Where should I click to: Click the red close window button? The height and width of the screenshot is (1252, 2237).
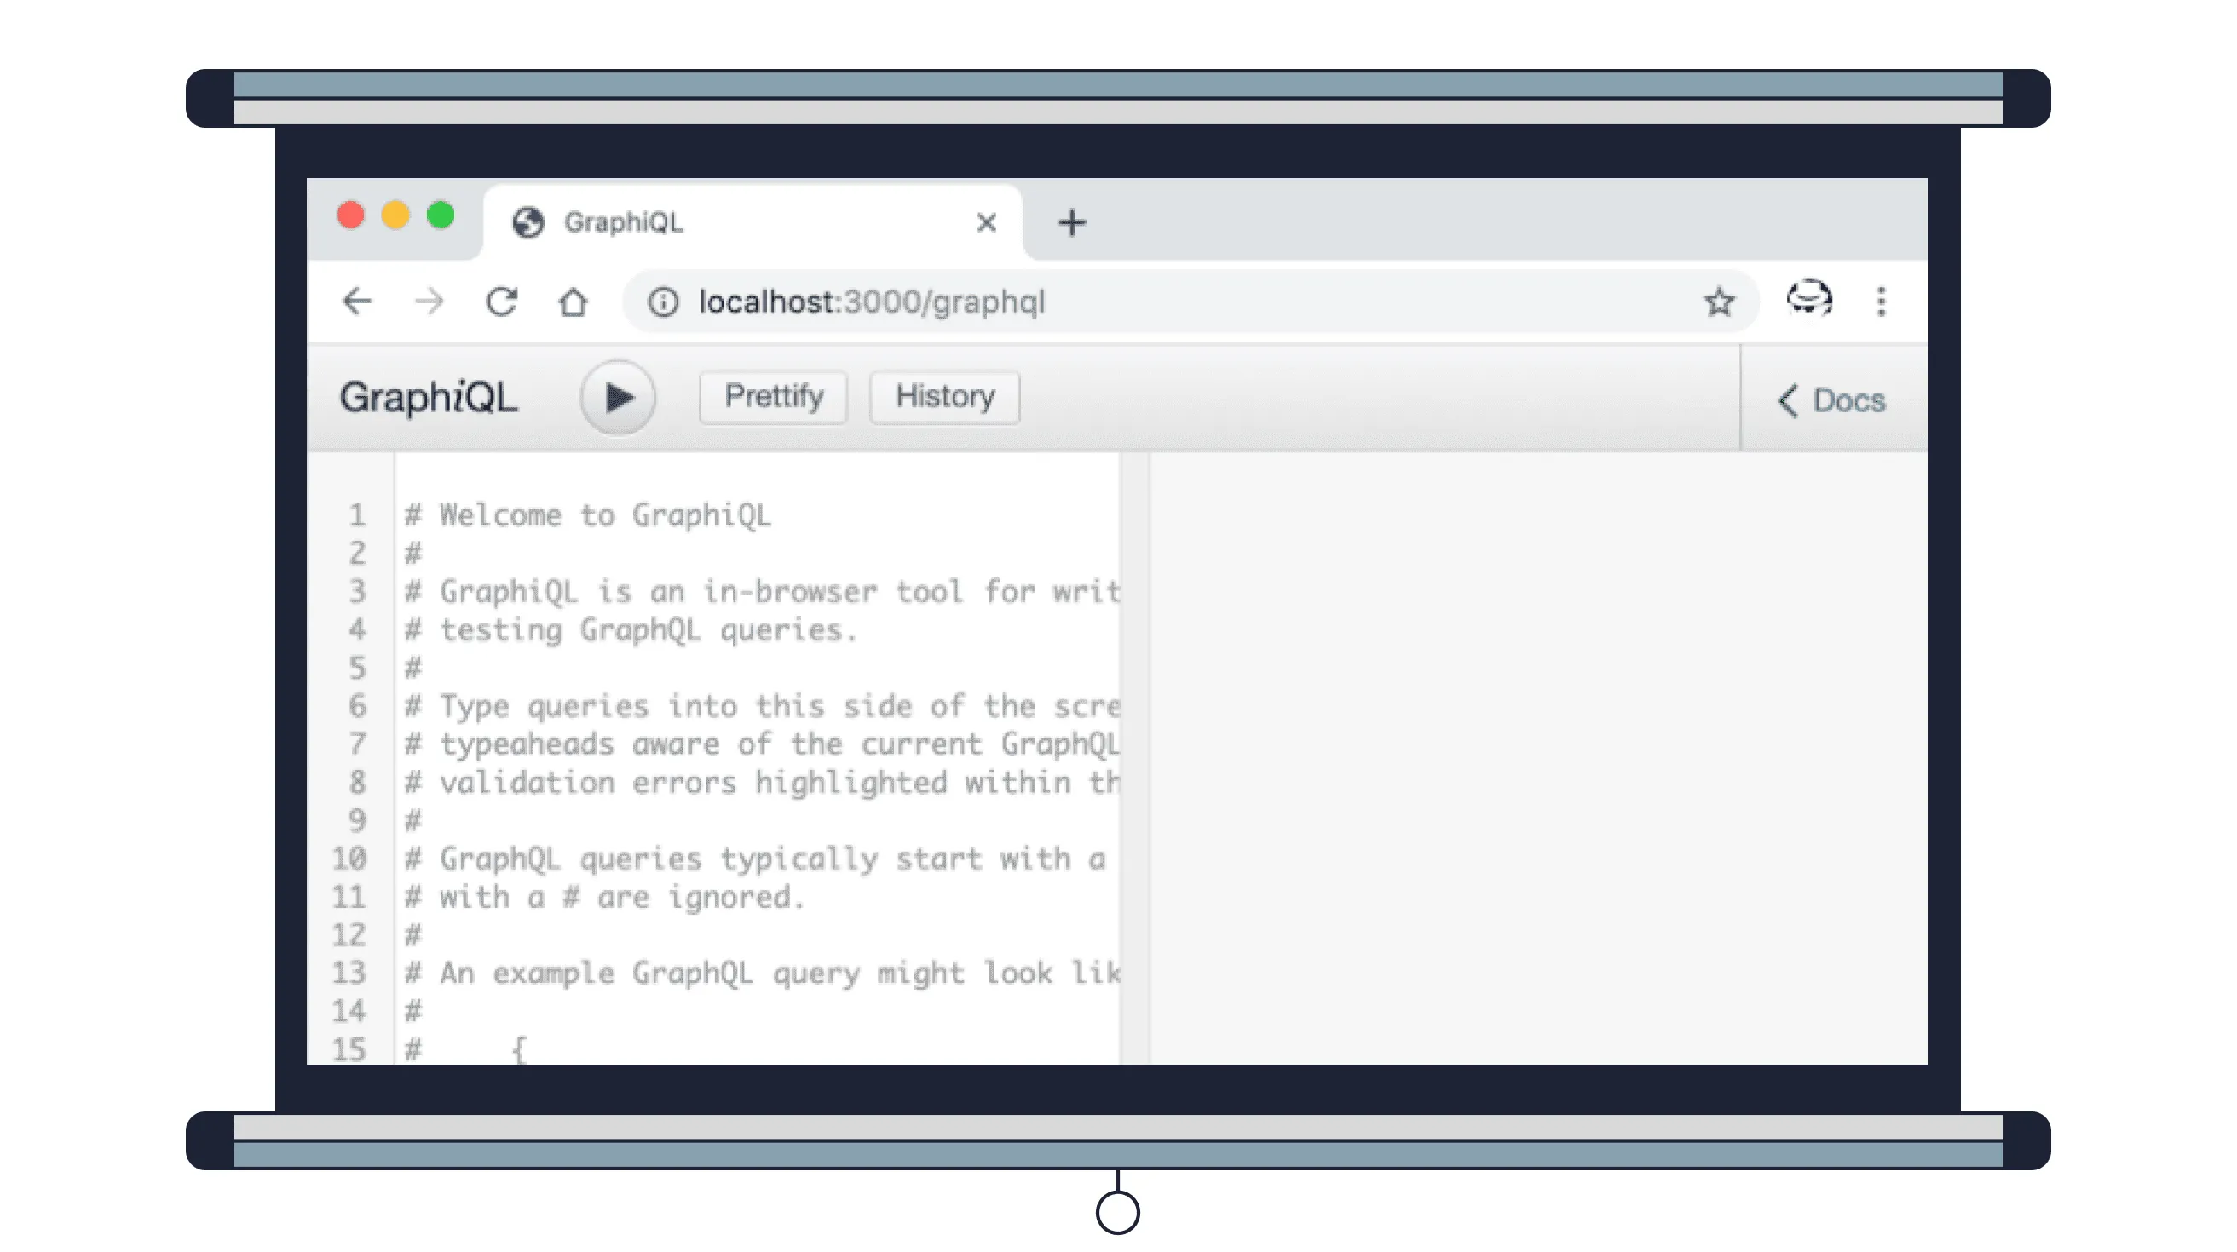coord(351,215)
